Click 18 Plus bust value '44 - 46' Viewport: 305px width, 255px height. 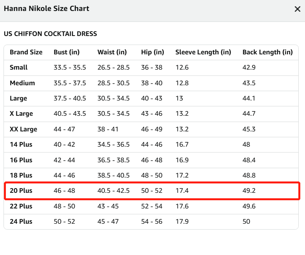coord(64,175)
